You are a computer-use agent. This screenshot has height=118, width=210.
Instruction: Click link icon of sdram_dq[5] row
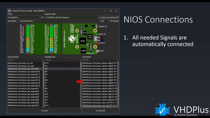[115, 71]
